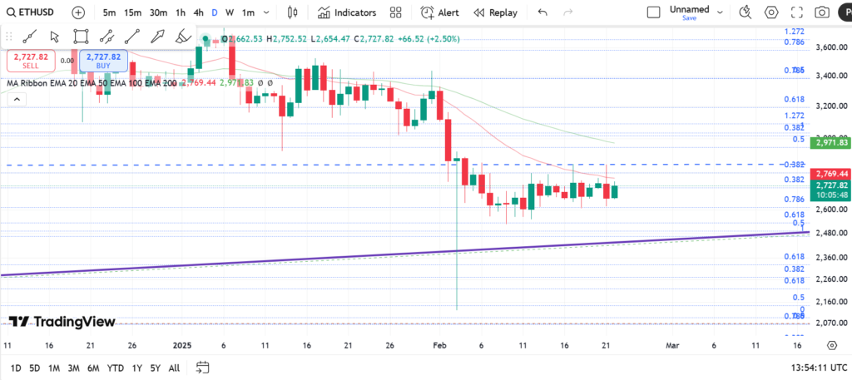Open the candlestick chart type selector
Image resolution: width=852 pixels, height=380 pixels.
click(x=291, y=12)
